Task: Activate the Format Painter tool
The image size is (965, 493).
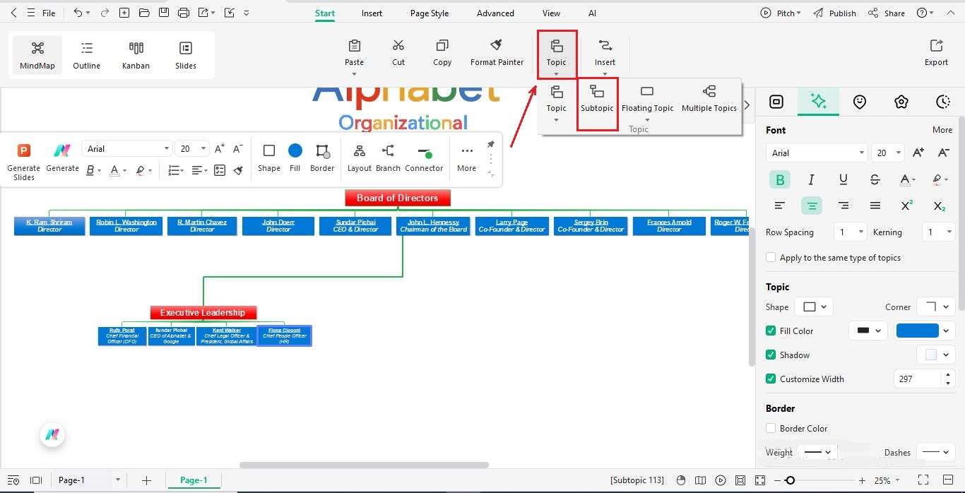Action: click(x=497, y=52)
